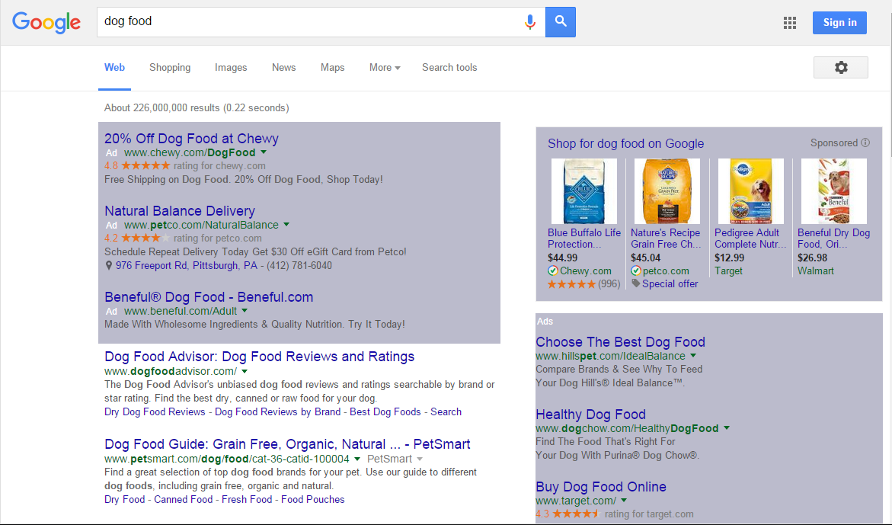The width and height of the screenshot is (892, 525).
Task: Open Choose The Best Dog Food ad
Action: tap(620, 342)
